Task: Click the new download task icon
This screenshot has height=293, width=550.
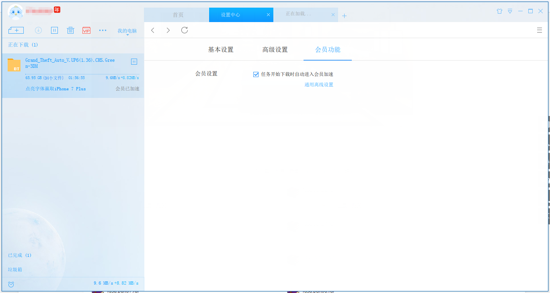Action: point(16,30)
